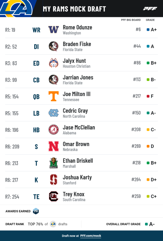
Task: Click the PFF BIG BOARD column header
Action: (x=131, y=20)
